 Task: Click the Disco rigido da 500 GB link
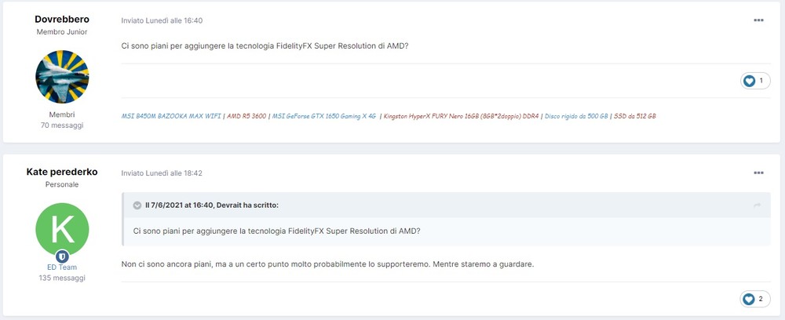576,116
